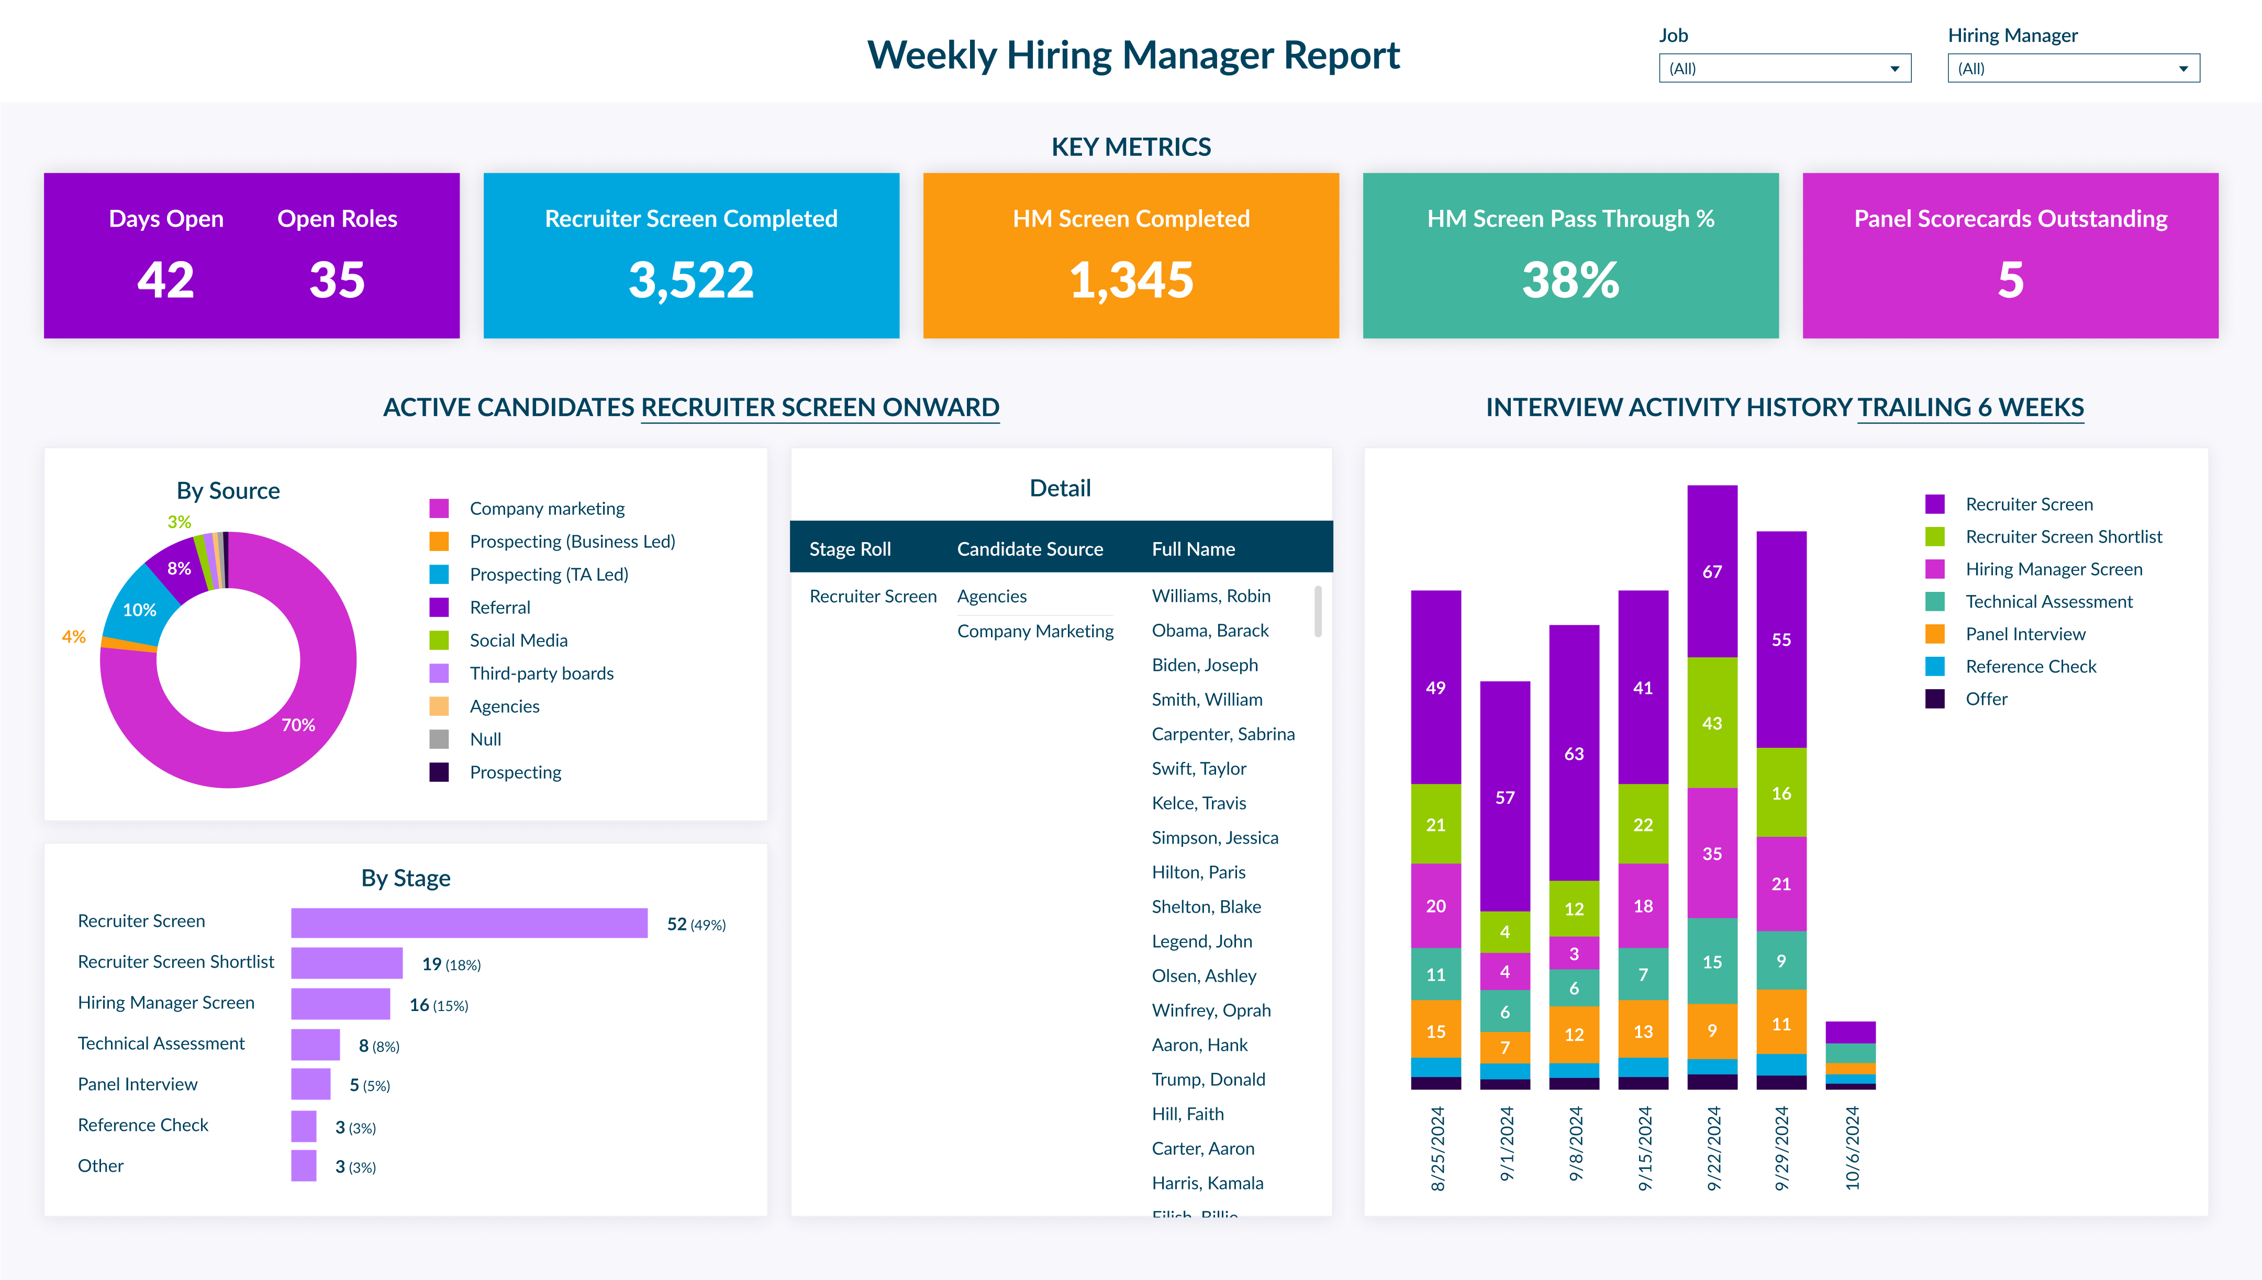Click the Reference Check bar showing 3
This screenshot has height=1280, width=2262.
click(x=304, y=1126)
